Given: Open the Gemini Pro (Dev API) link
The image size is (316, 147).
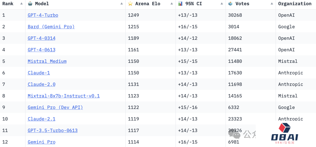Looking at the screenshot, I should (x=55, y=108).
